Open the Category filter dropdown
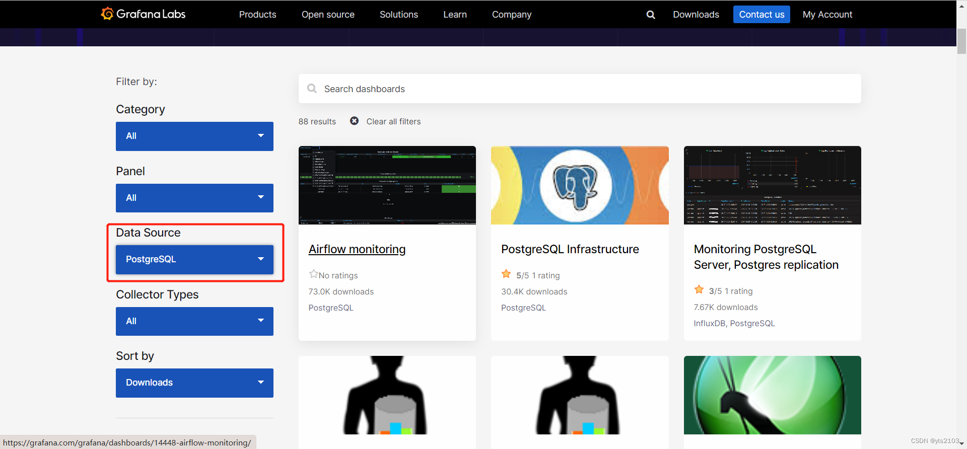 pyautogui.click(x=194, y=136)
